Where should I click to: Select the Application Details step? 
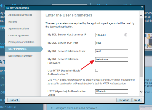click(x=18, y=29)
